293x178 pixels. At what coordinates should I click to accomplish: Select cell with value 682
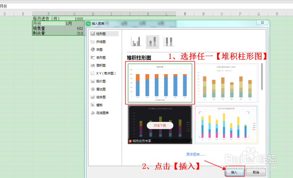click(74, 28)
